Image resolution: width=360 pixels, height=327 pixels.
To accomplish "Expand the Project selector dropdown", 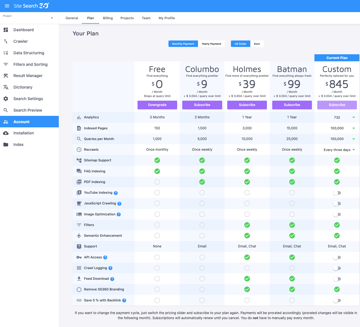I will [x=51, y=18].
